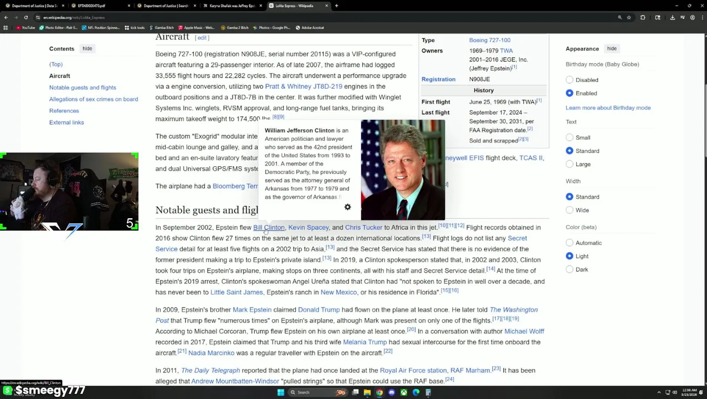Open Calculator from the taskbar

point(428,392)
